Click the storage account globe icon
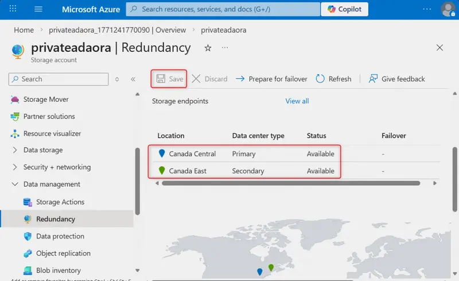Viewport: 459px width, 281px height. click(x=18, y=51)
